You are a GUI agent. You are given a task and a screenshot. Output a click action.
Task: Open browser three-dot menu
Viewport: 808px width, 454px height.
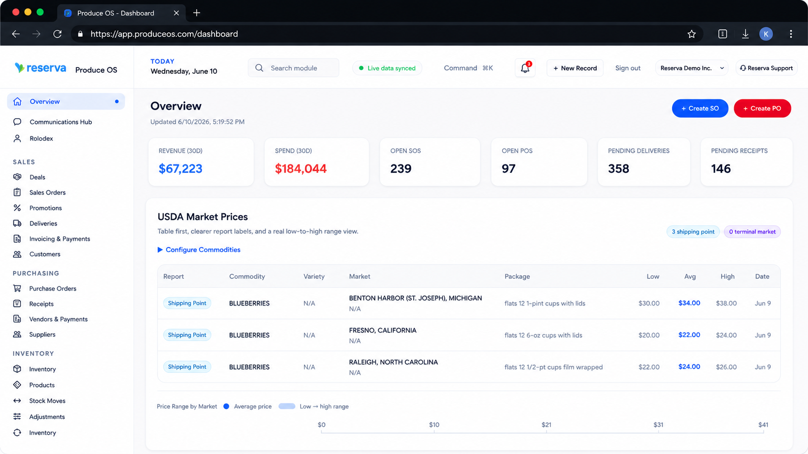point(791,34)
